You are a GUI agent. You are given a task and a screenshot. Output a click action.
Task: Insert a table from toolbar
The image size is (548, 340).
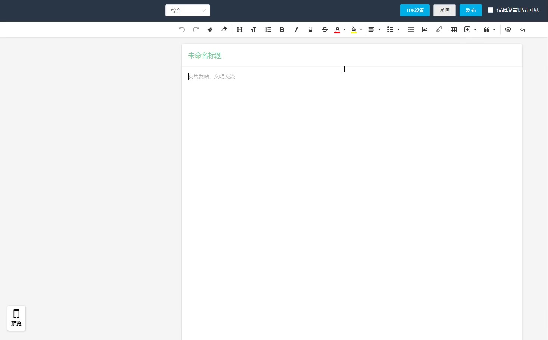tap(454, 29)
